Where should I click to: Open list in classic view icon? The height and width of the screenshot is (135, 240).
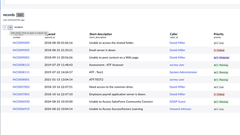tap(10, 28)
